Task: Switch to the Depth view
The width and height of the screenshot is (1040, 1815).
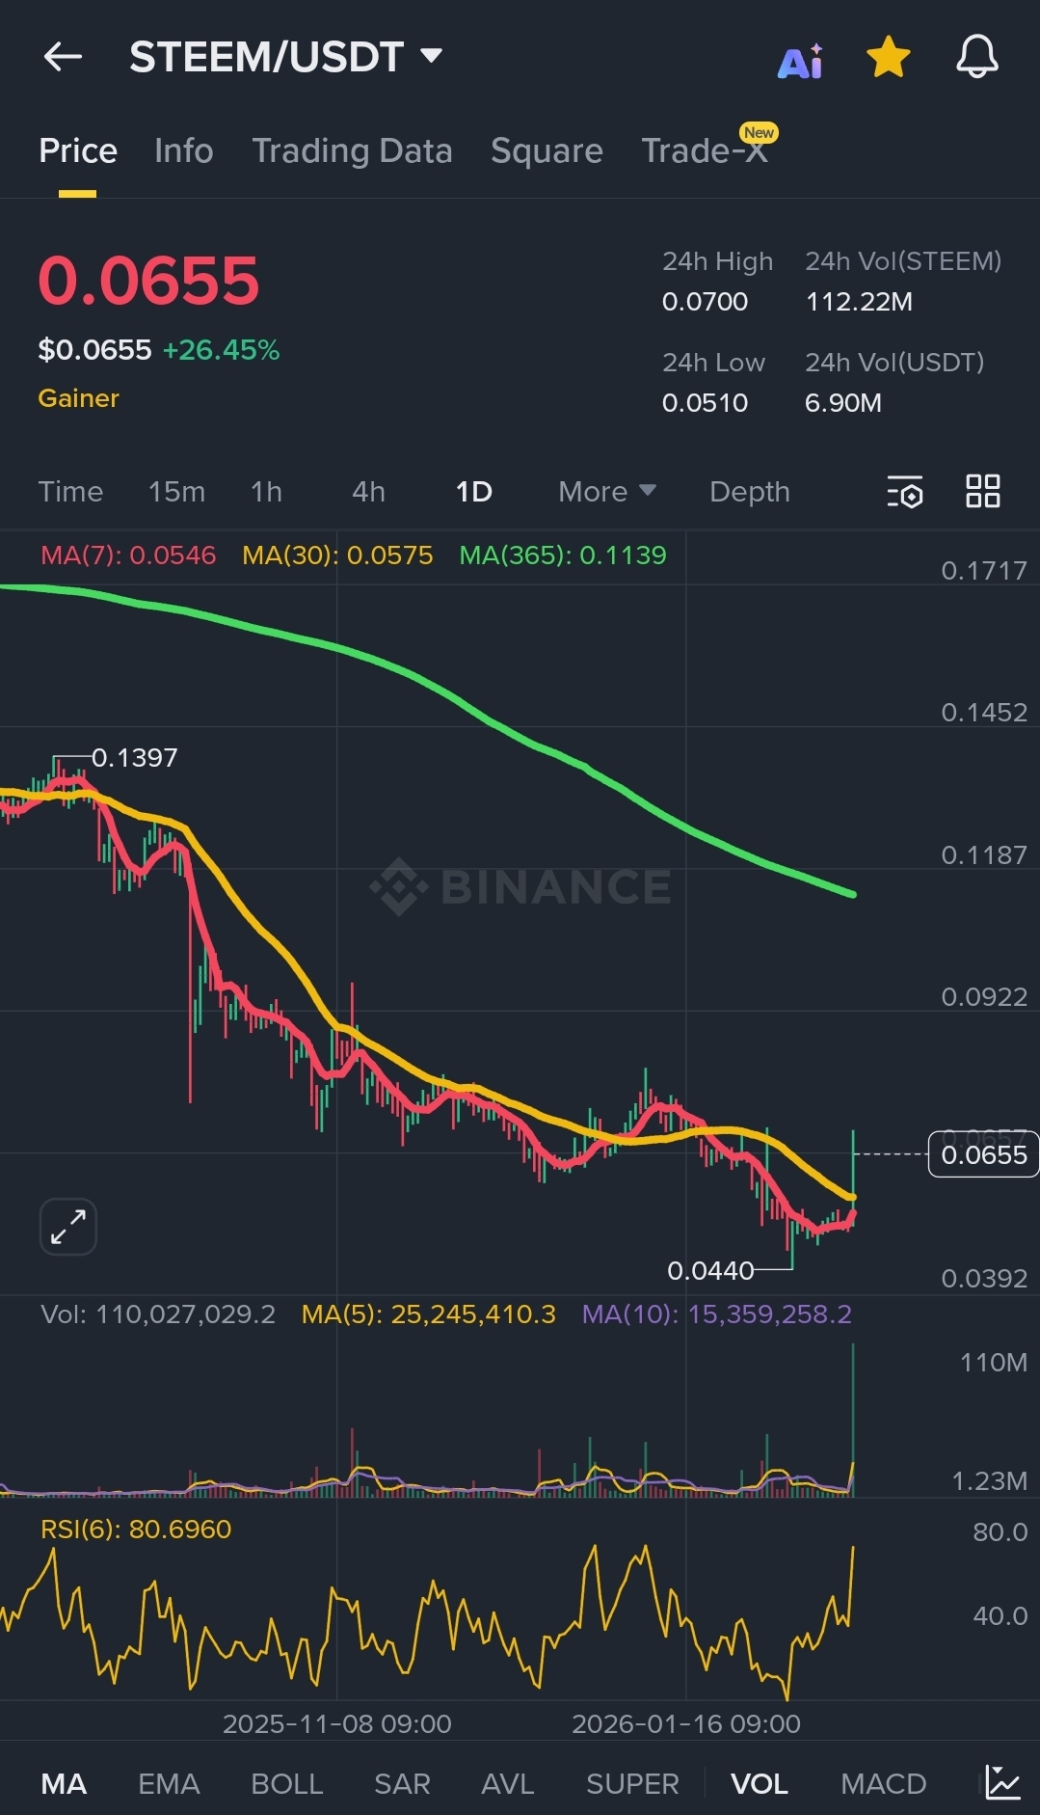Action: [749, 492]
